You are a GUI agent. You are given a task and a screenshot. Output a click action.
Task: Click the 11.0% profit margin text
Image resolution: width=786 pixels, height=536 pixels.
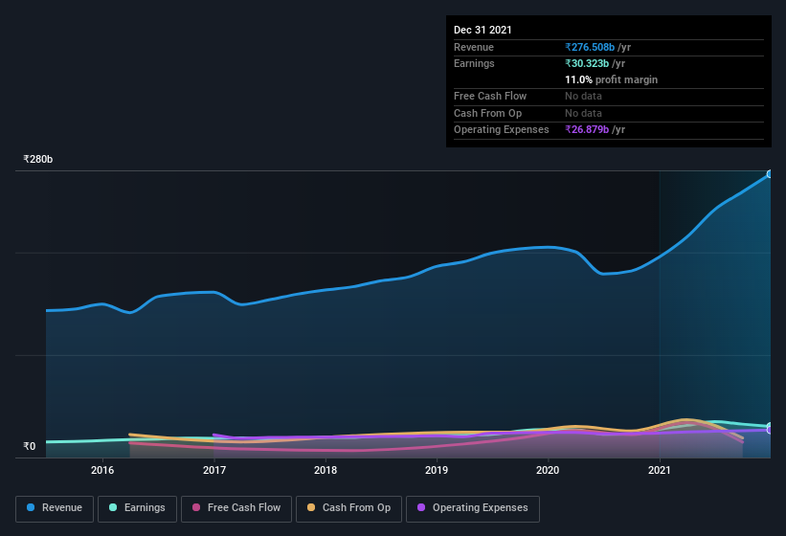pyautogui.click(x=611, y=79)
